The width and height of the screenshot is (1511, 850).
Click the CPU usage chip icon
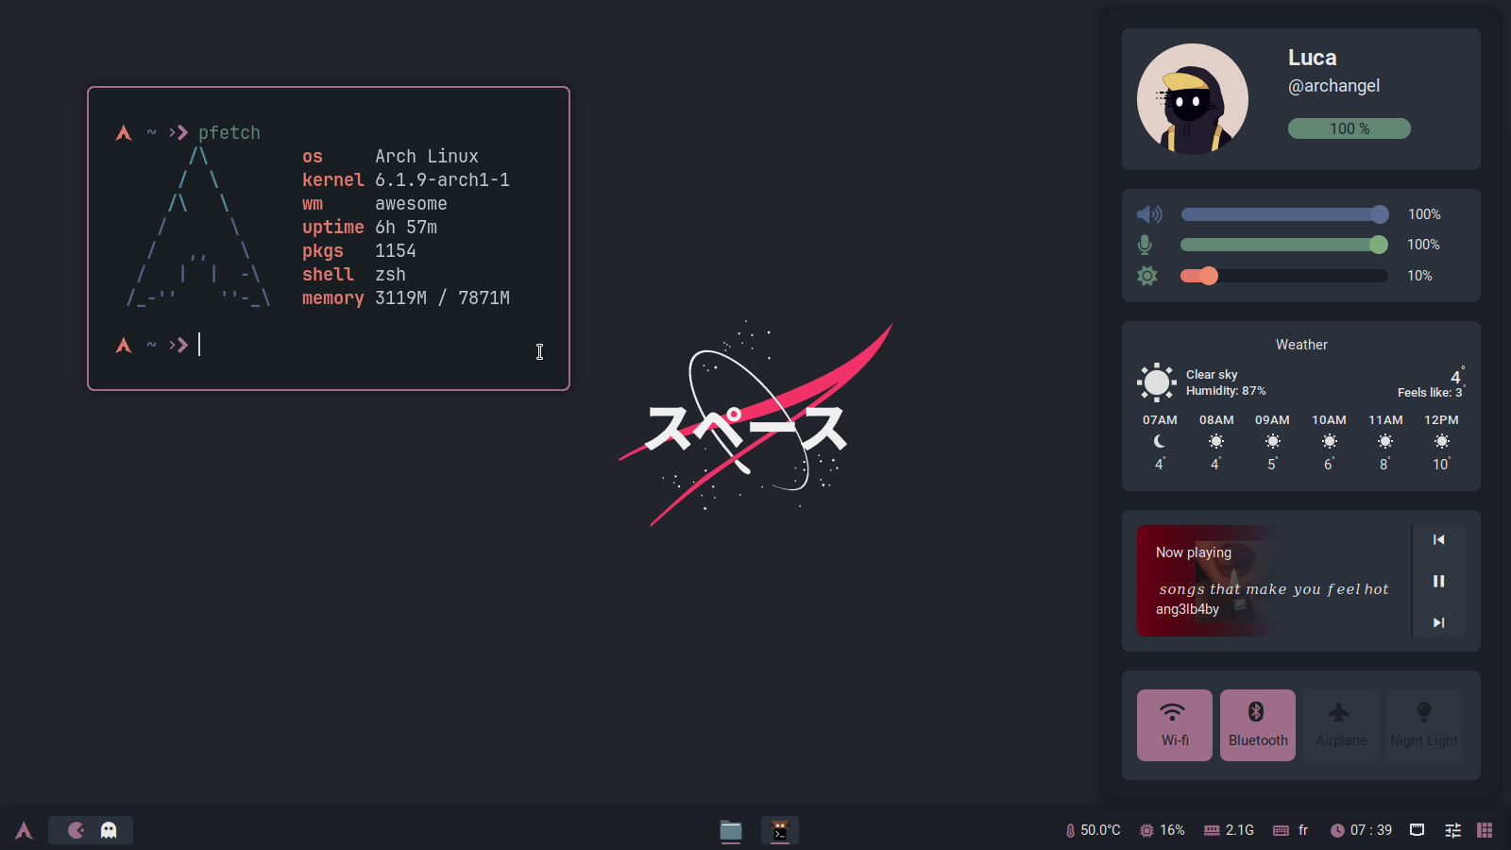tap(1146, 830)
